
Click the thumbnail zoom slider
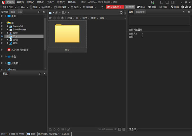click(x=108, y=129)
